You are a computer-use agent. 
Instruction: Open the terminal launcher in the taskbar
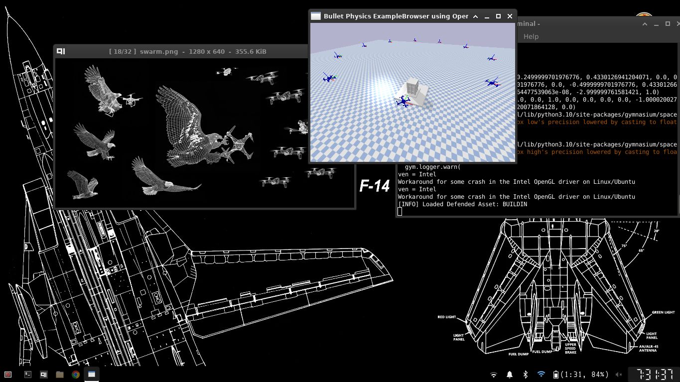point(28,374)
